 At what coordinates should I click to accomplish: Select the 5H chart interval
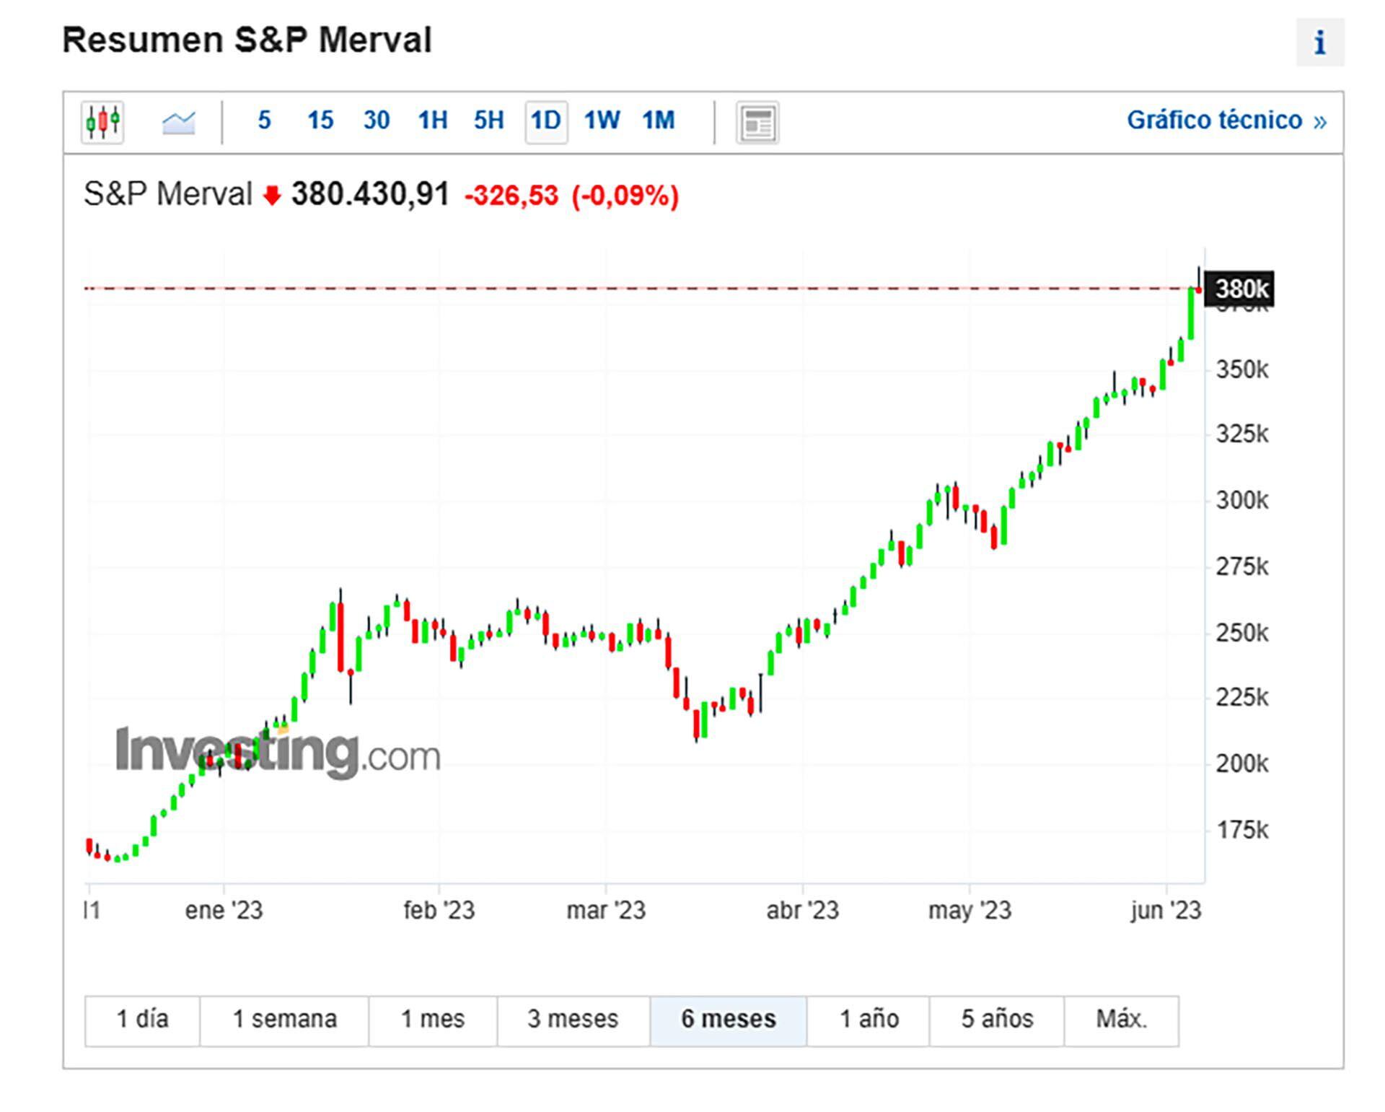coord(488,121)
